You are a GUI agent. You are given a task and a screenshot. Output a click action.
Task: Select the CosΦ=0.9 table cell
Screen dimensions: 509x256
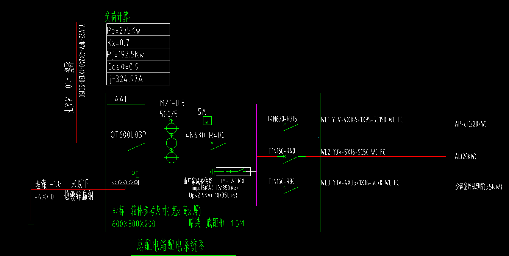tap(138, 66)
